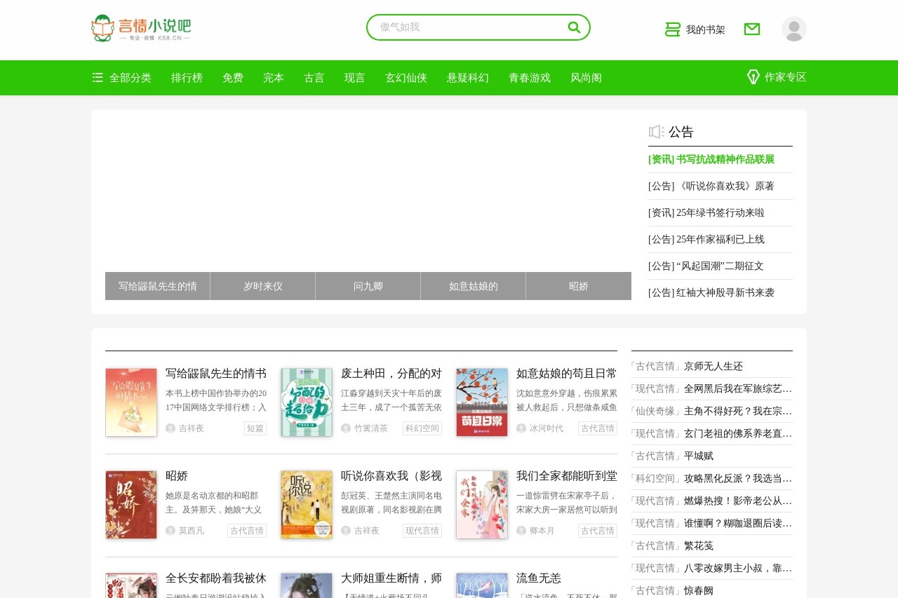This screenshot has height=598, width=898.
Task: Open ranking item 八零改嫁男主小叔
Action: tap(738, 568)
